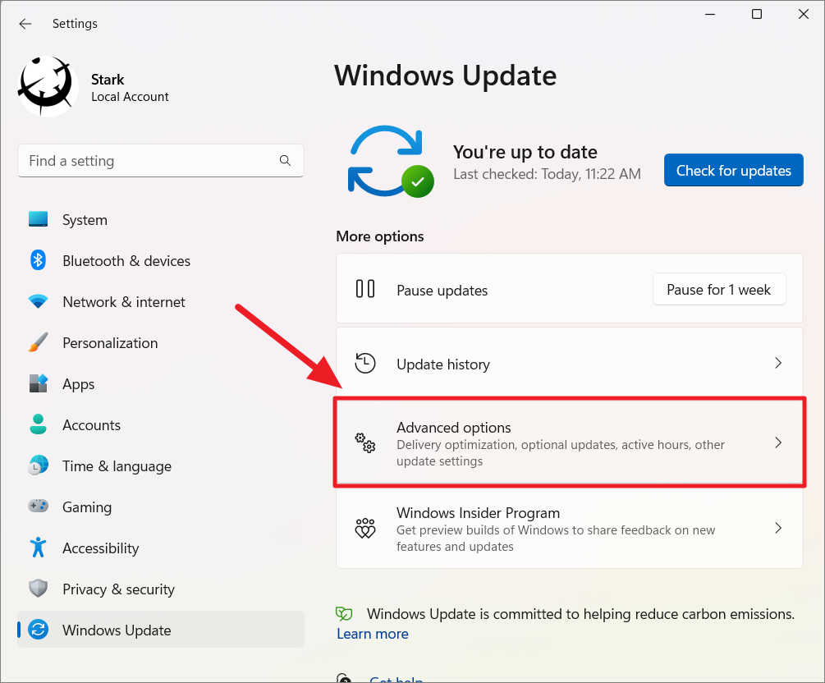Expand Update history chevron
Screen dimensions: 825x683
point(778,363)
